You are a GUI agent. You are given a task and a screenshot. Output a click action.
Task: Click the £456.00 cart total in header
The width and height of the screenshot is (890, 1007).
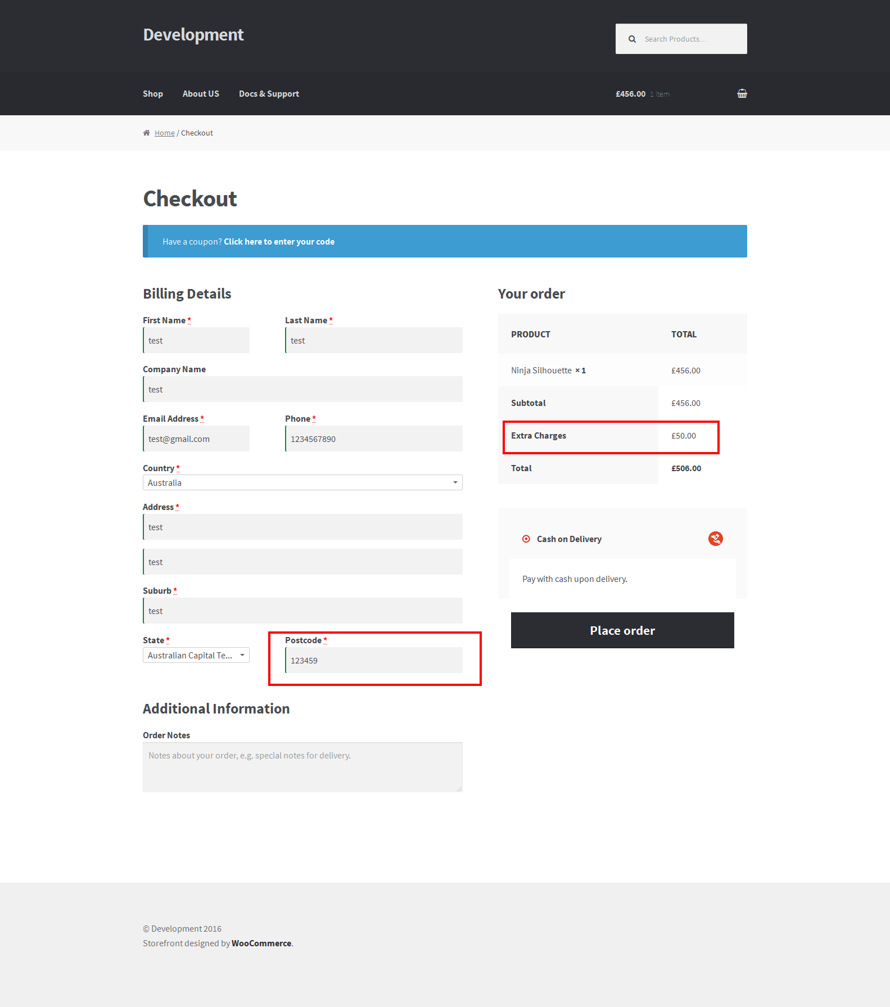(x=630, y=94)
